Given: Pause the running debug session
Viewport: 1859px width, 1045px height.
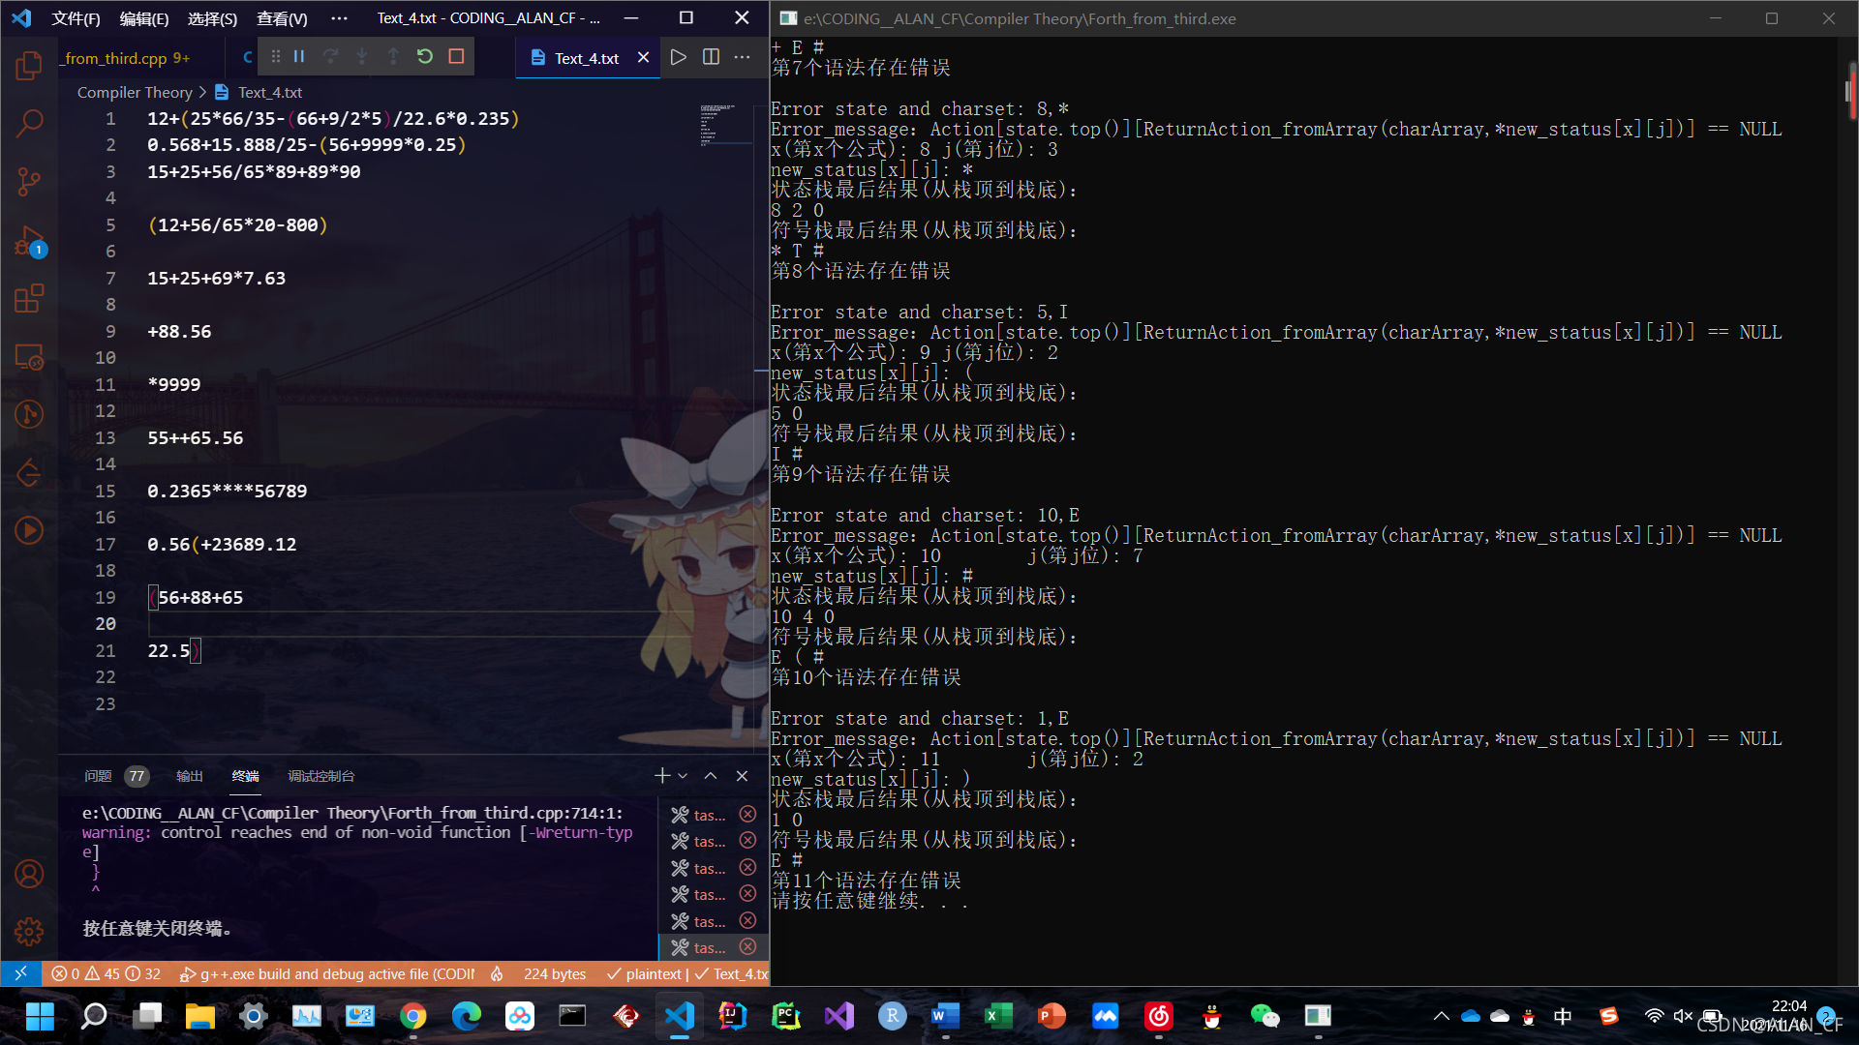Looking at the screenshot, I should [299, 57].
